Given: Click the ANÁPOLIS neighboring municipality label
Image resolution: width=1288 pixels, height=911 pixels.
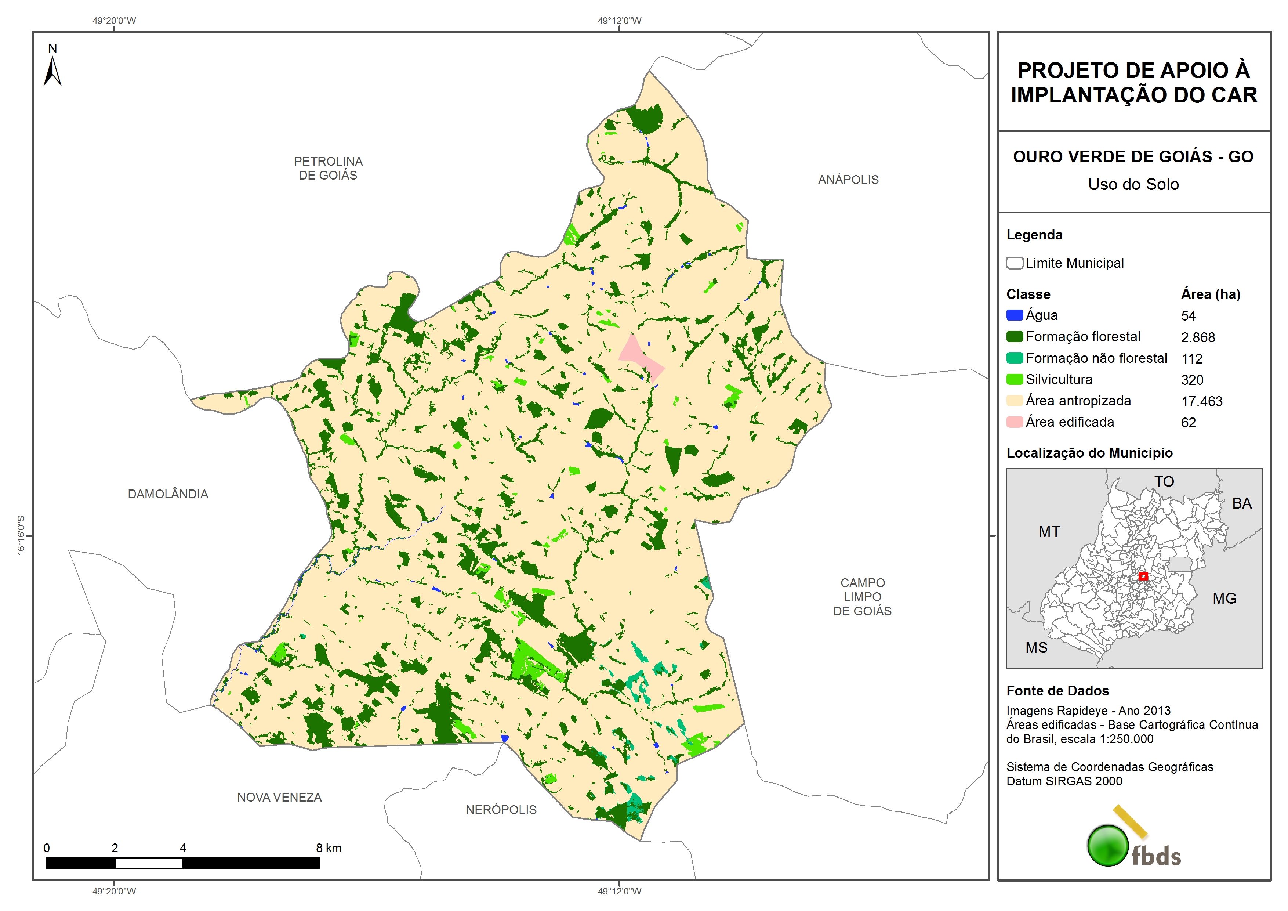Looking at the screenshot, I should click(848, 180).
